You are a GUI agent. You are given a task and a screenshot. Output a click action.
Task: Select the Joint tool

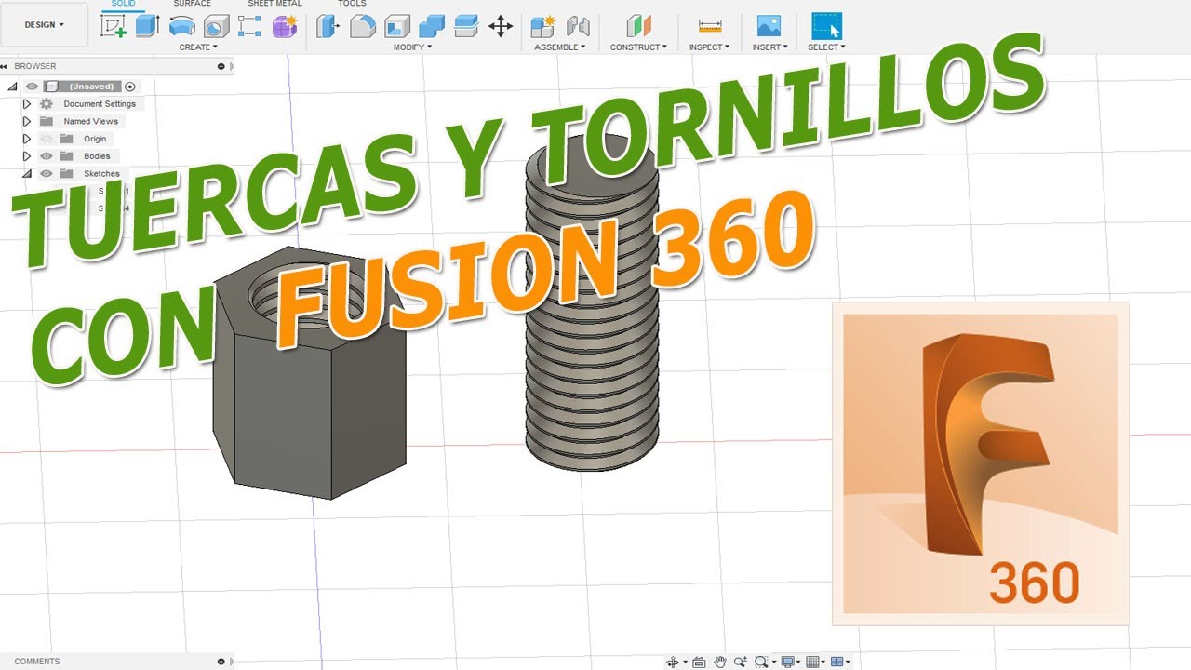click(578, 26)
